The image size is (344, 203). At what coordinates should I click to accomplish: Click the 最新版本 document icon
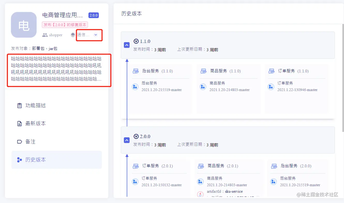coord(19,124)
